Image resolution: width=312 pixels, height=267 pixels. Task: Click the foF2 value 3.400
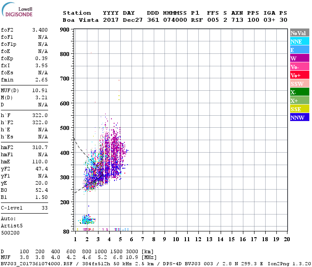(40, 30)
